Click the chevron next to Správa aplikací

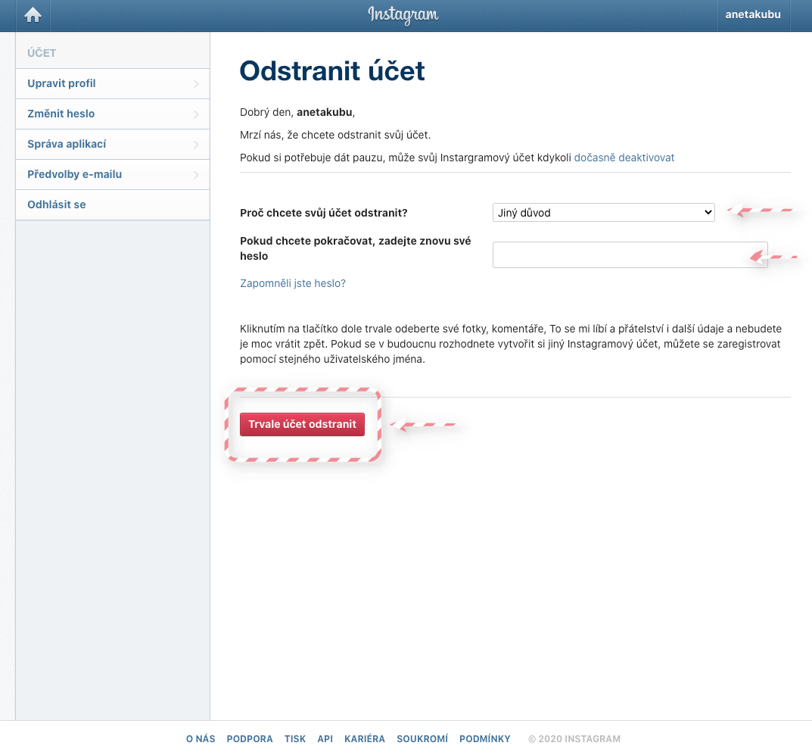coord(196,145)
